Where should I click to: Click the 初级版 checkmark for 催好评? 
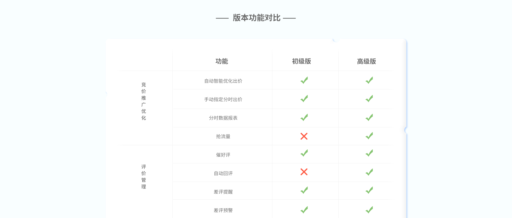point(304,153)
